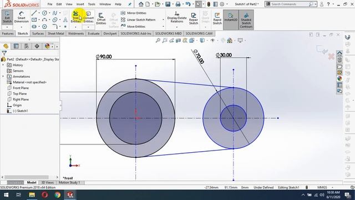The image size is (355, 200).
Task: Click the Save icon
Action: pos(168,4)
